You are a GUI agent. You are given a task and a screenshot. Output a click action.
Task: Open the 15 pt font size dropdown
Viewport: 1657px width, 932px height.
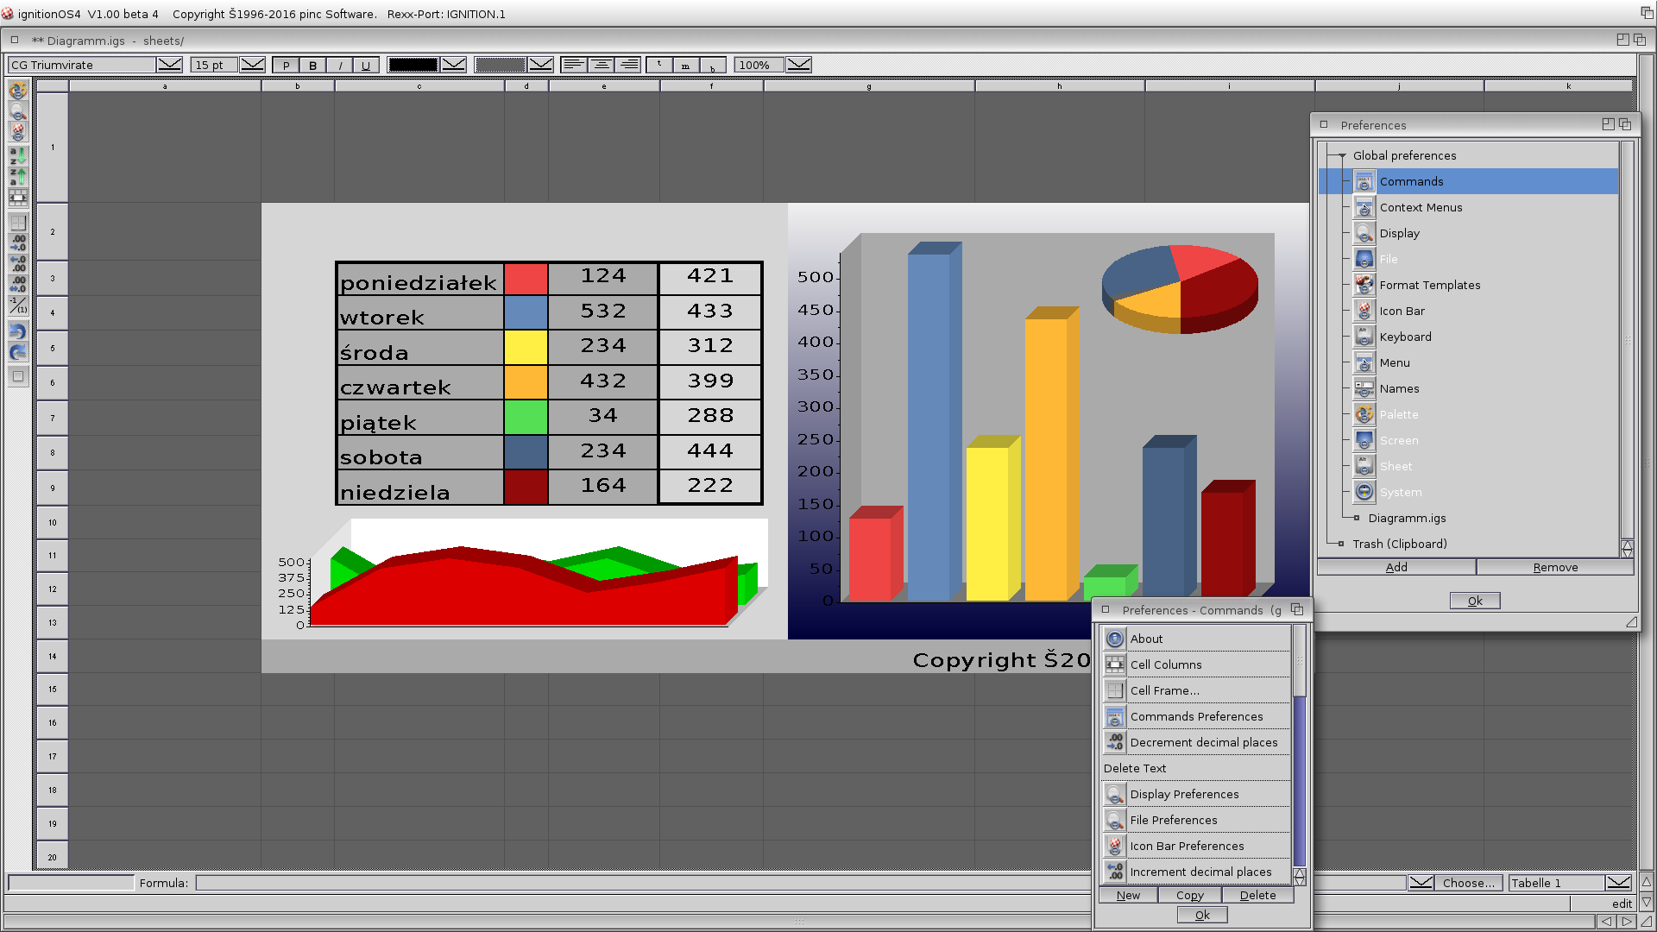click(x=253, y=65)
